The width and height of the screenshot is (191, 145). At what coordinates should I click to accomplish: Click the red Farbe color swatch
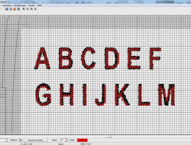pyautogui.click(x=82, y=140)
